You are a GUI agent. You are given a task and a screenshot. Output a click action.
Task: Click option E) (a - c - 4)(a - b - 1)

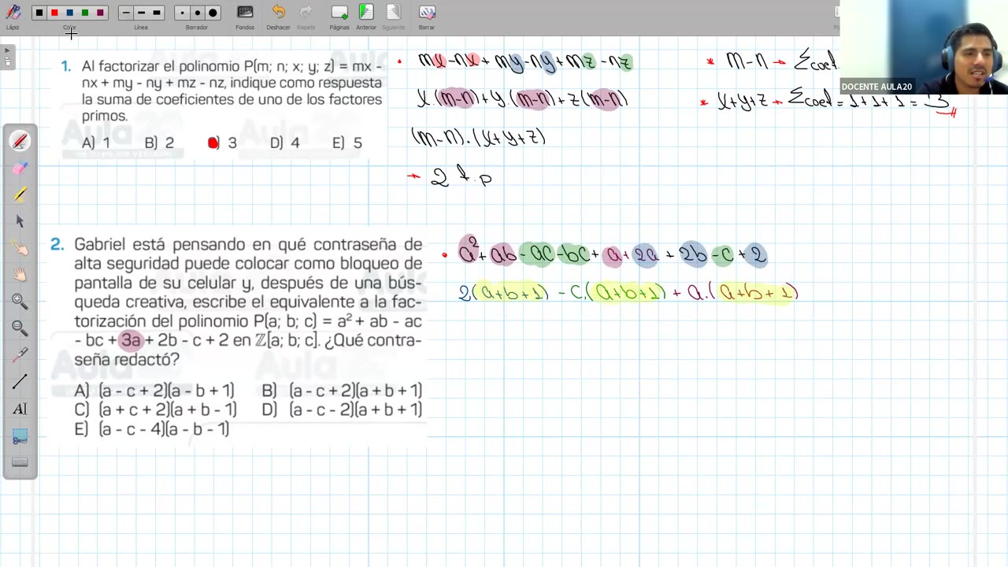coord(152,429)
